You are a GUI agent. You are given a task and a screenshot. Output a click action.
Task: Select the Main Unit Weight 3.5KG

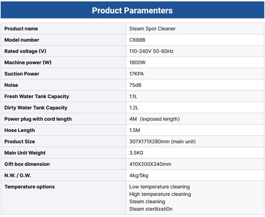tap(136, 153)
